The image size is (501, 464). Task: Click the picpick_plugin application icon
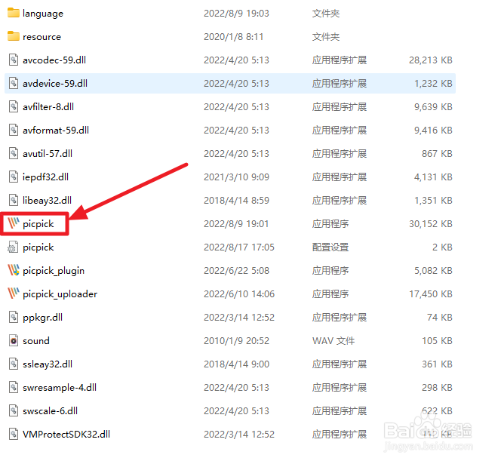(14, 270)
